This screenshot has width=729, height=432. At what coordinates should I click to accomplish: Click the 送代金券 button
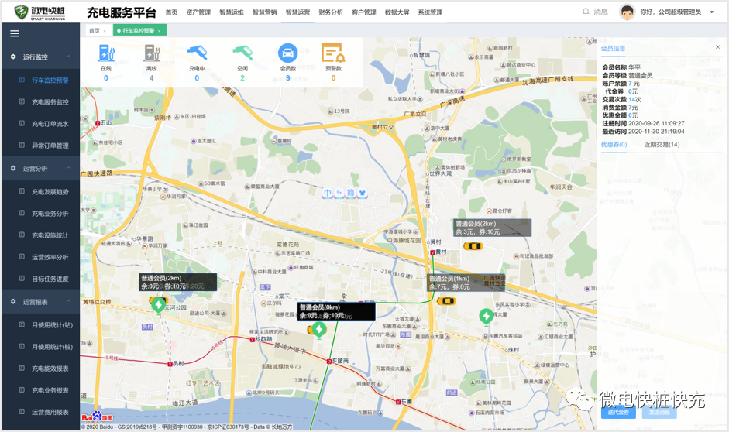pyautogui.click(x=618, y=412)
